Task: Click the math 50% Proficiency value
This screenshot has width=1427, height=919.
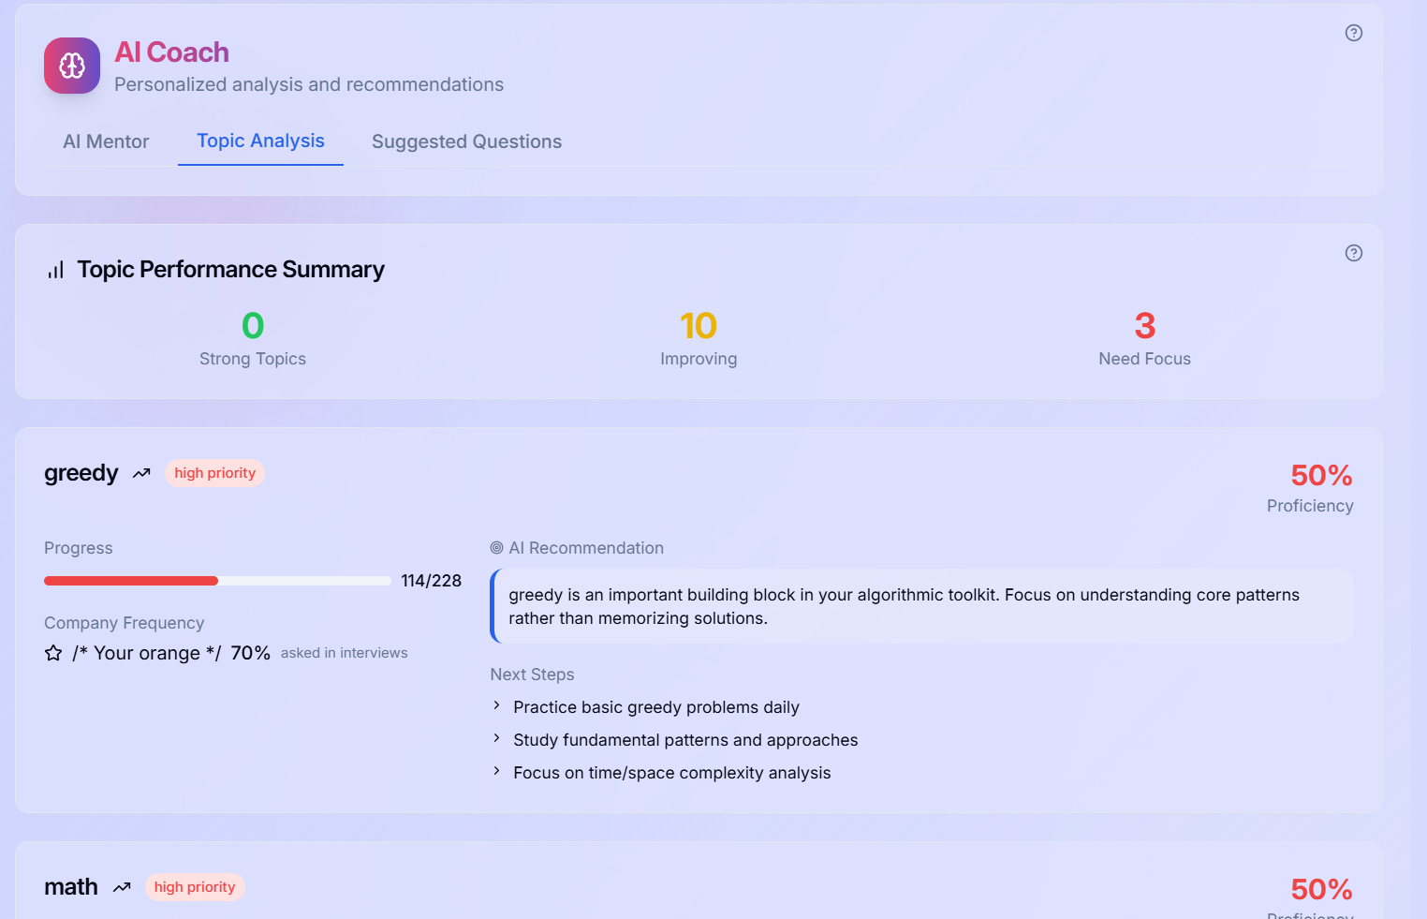Action: (1321, 890)
